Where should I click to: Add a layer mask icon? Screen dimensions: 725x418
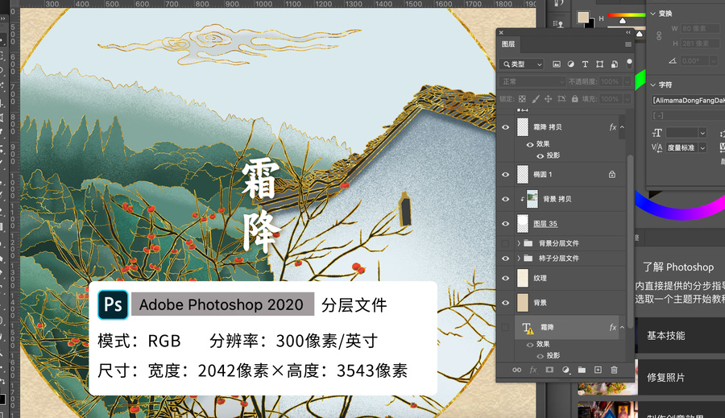(x=549, y=370)
